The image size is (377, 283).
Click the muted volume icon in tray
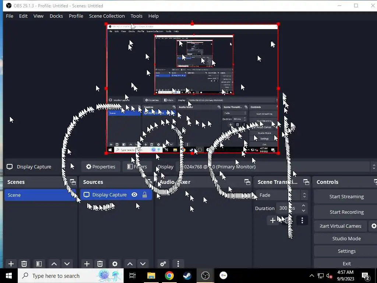(330, 276)
